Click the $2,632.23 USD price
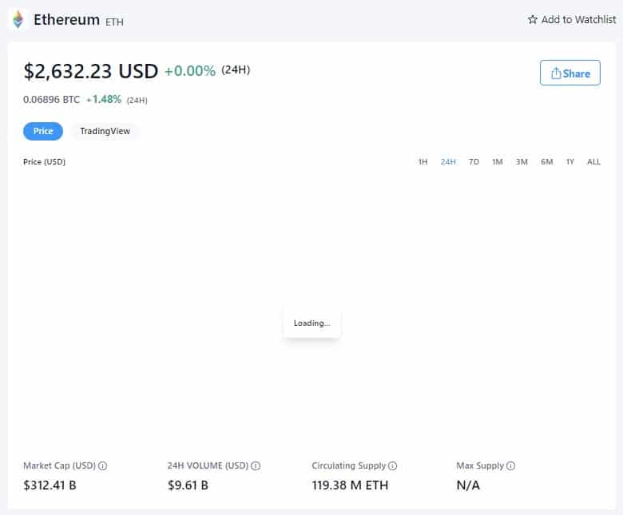The height and width of the screenshot is (515, 623). point(90,72)
